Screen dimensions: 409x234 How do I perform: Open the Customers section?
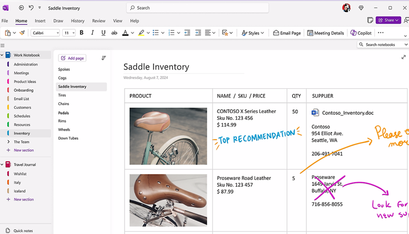[23, 107]
